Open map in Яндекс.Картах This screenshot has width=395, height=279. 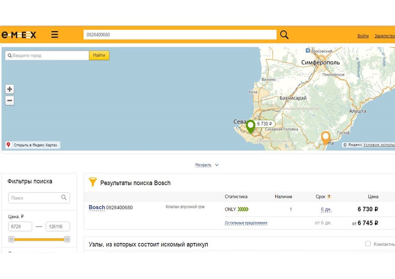tap(33, 145)
